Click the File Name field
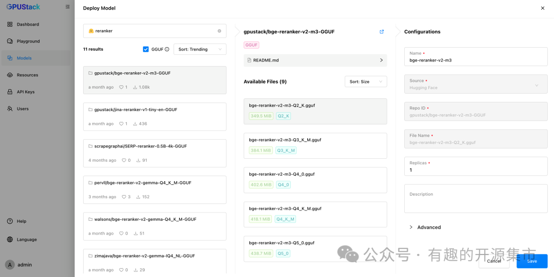This screenshot has width=554, height=277. pos(476,139)
